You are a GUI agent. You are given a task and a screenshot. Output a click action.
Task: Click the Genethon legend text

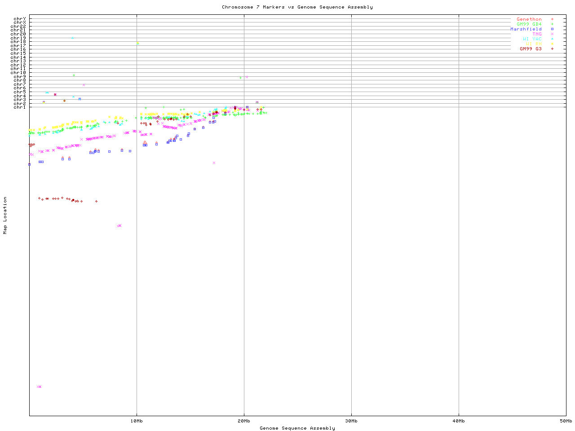(x=529, y=19)
